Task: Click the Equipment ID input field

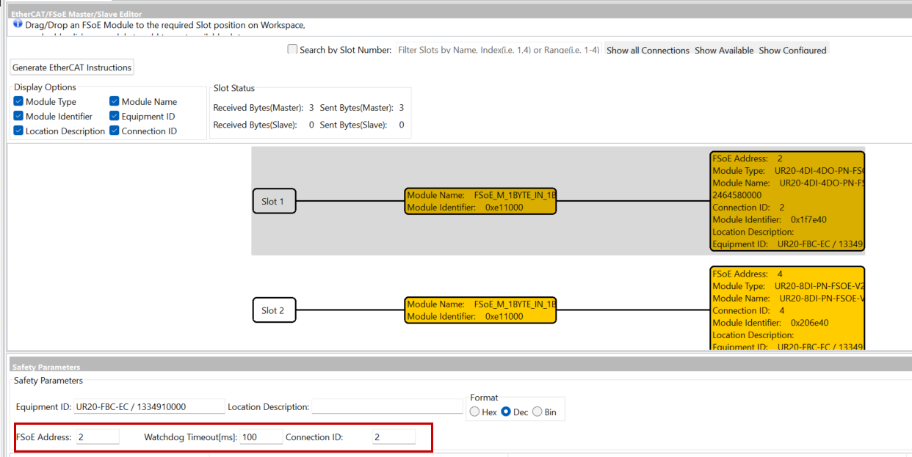Action: tap(149, 406)
